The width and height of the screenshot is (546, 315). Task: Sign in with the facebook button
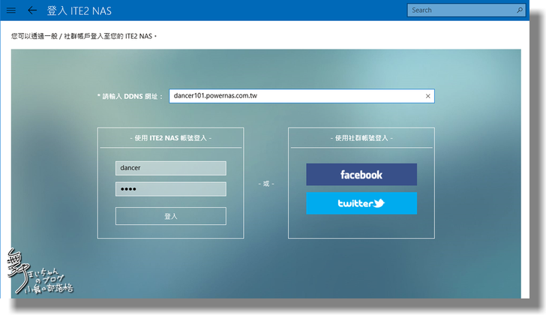pyautogui.click(x=361, y=175)
